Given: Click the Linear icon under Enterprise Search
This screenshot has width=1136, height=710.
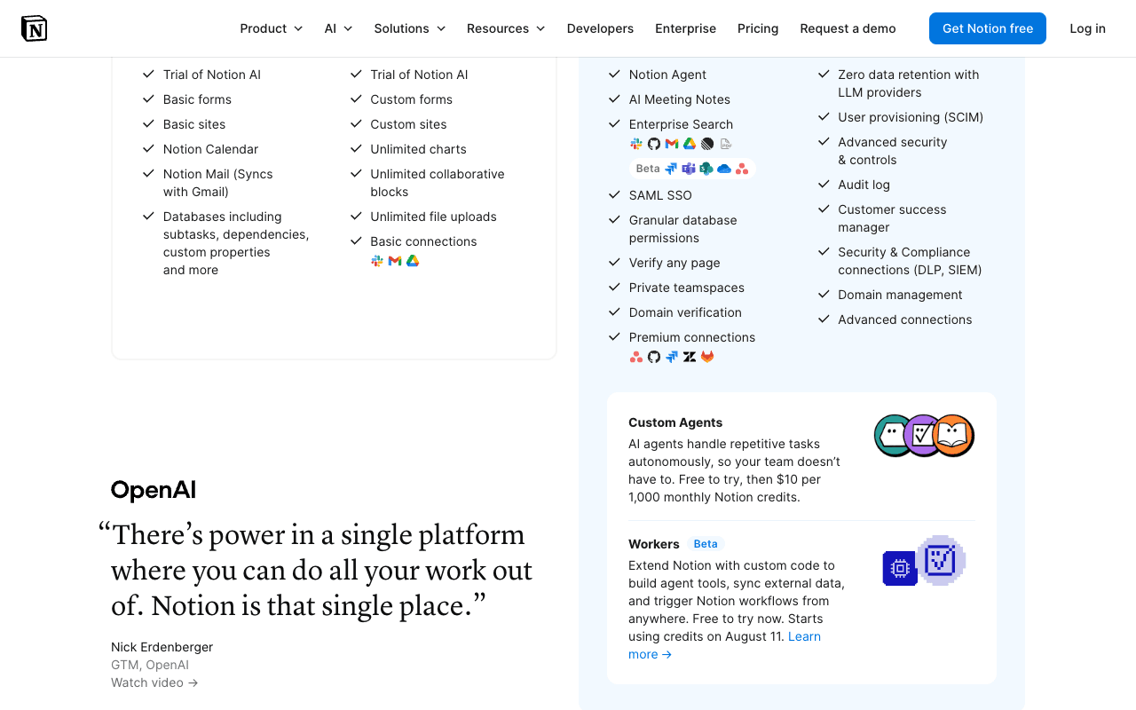Looking at the screenshot, I should pyautogui.click(x=707, y=144).
